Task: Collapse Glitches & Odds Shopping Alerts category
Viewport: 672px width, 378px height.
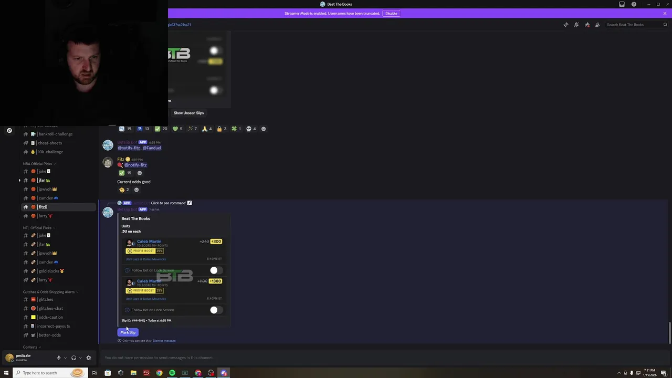Action: click(50, 292)
